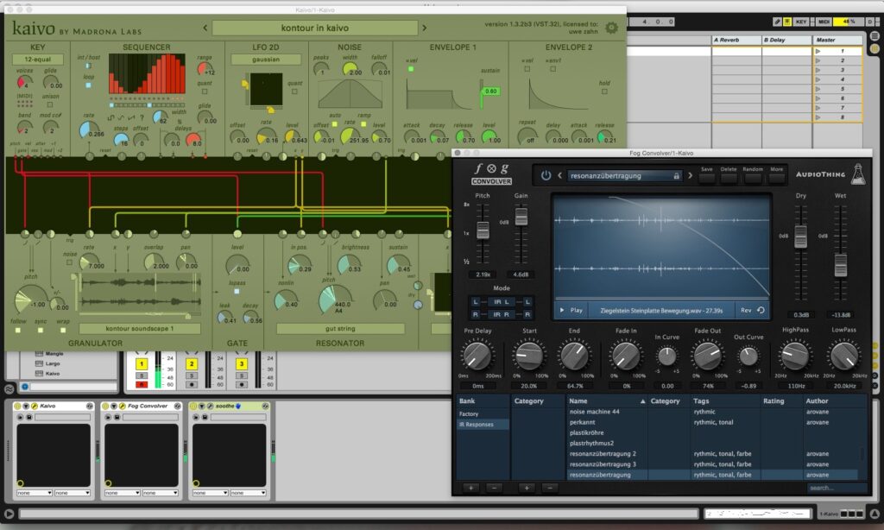Open Kaivo plugin window via wrench icon

[35, 406]
